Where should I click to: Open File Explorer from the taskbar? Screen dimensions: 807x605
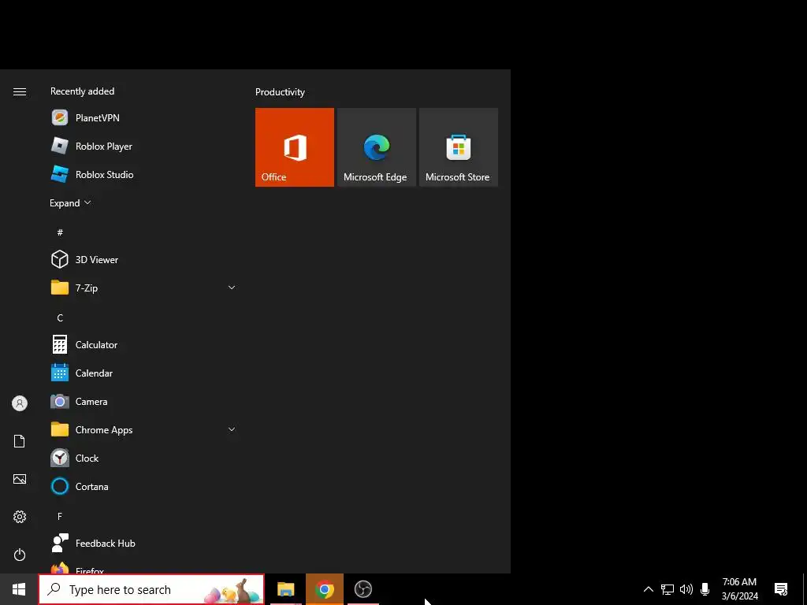click(285, 589)
